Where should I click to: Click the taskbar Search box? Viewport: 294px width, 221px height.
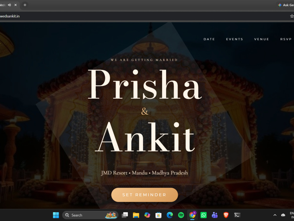(x=90, y=215)
